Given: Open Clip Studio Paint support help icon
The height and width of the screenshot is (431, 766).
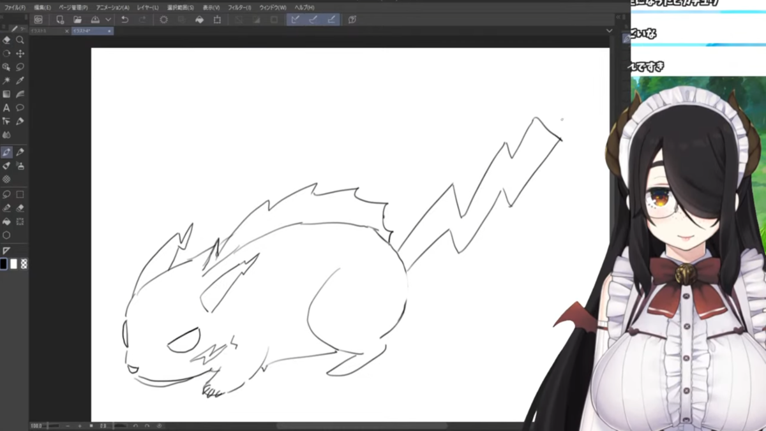Looking at the screenshot, I should [352, 20].
